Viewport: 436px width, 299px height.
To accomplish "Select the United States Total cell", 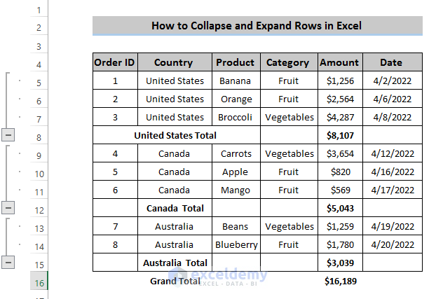I will point(175,135).
